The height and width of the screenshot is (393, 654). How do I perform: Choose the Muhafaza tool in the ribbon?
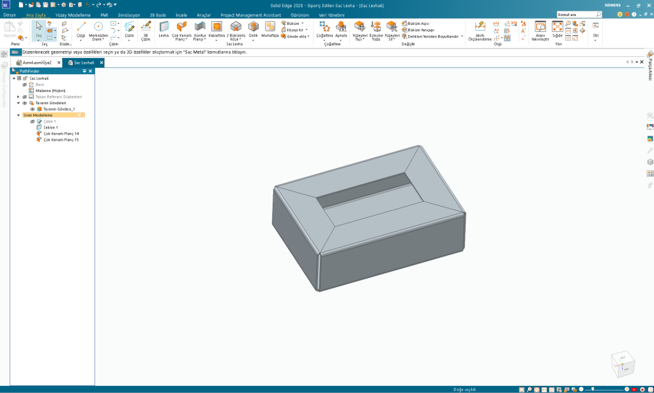coord(270,29)
